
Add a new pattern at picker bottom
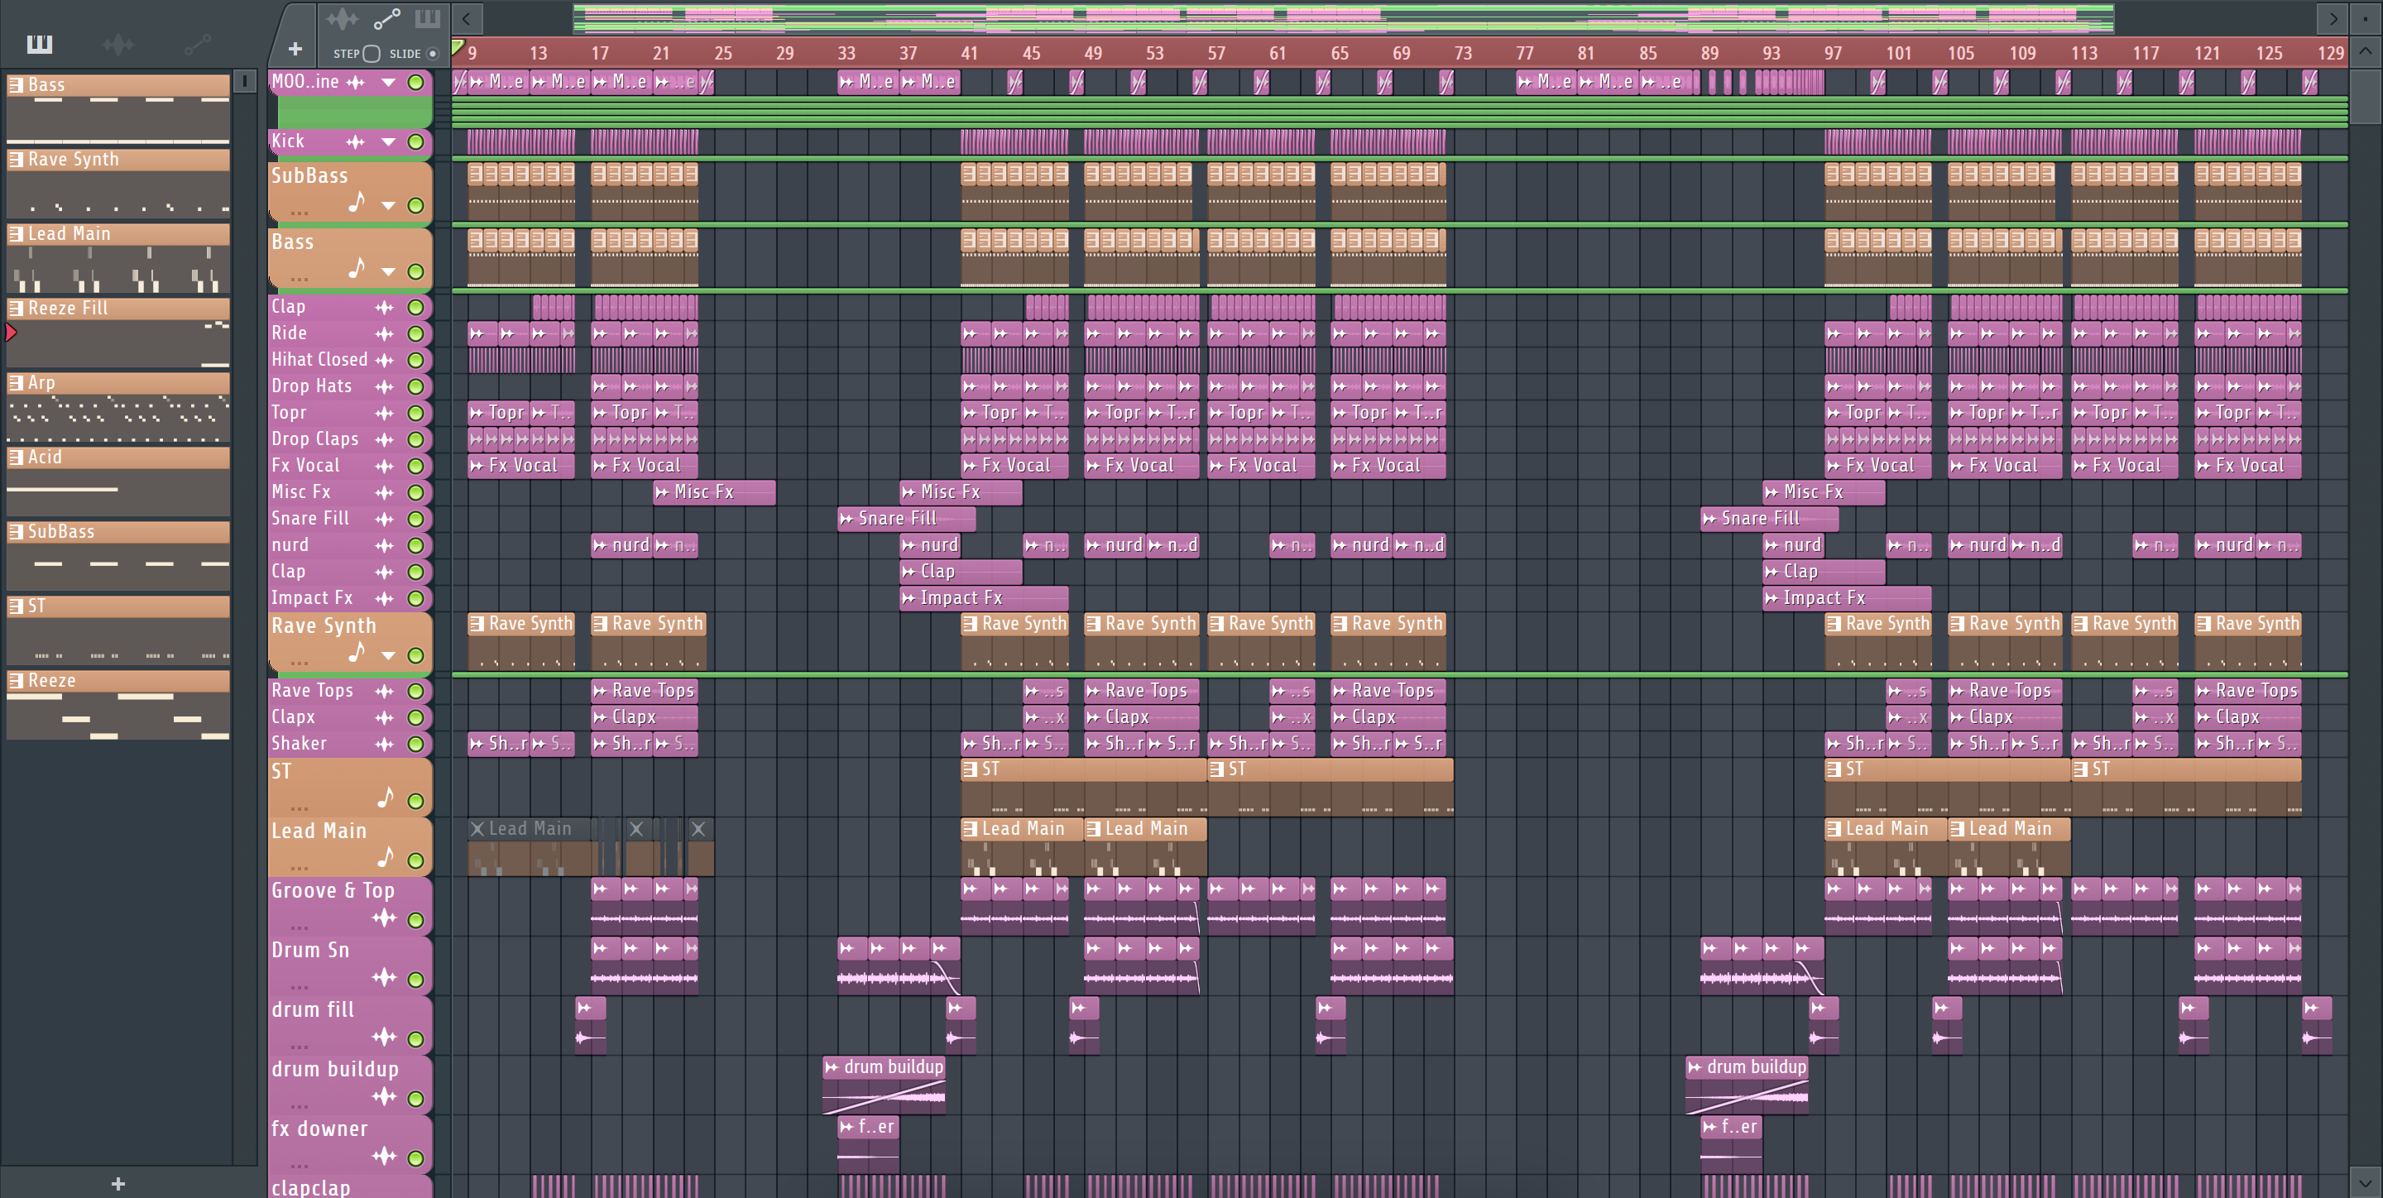(117, 1183)
